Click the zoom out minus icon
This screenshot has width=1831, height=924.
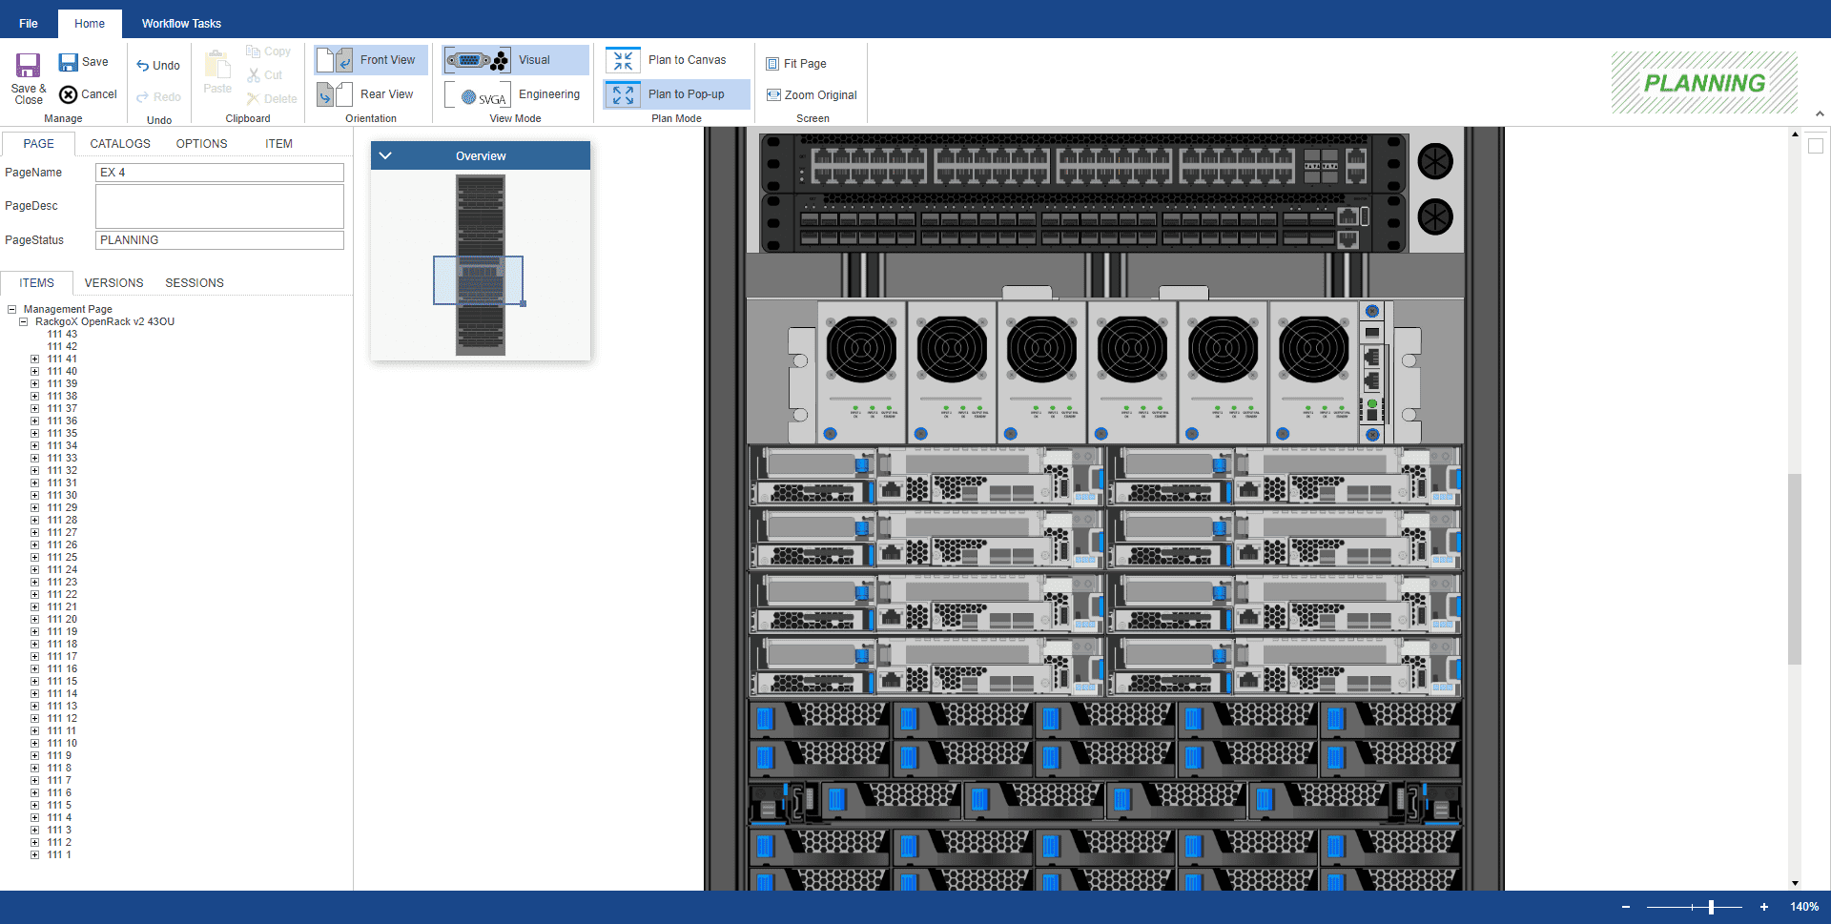[x=1626, y=907]
